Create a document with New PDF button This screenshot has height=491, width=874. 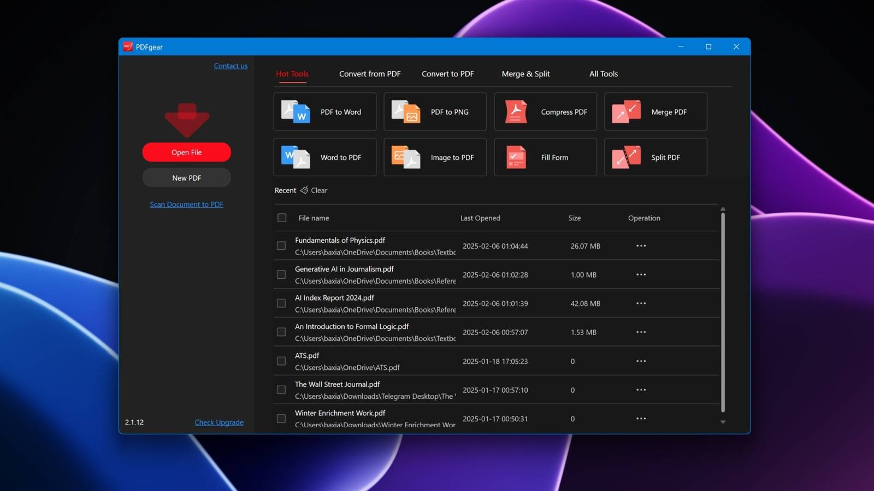click(x=187, y=178)
